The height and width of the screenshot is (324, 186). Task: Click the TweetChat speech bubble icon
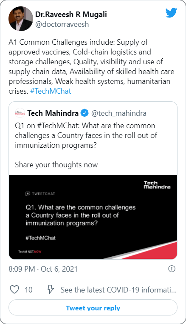(x=28, y=194)
